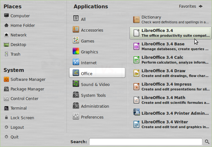Click the System Tools gear icon

point(76,94)
